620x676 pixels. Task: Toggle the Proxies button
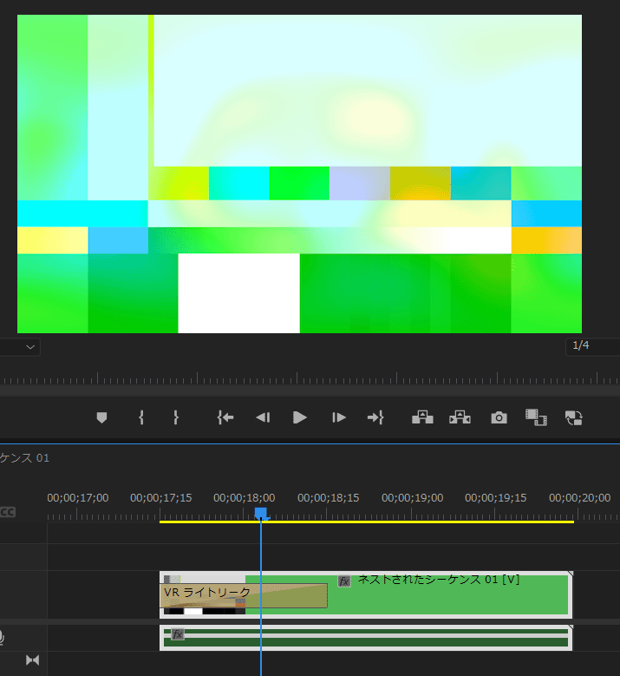573,417
